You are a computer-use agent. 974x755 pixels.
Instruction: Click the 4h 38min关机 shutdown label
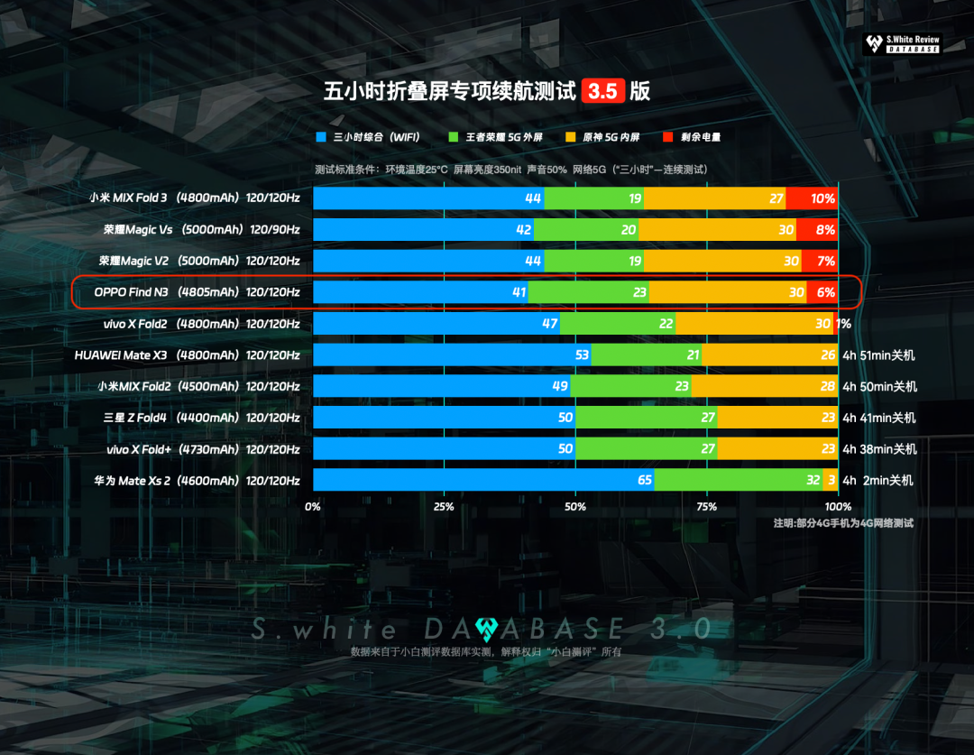point(879,449)
